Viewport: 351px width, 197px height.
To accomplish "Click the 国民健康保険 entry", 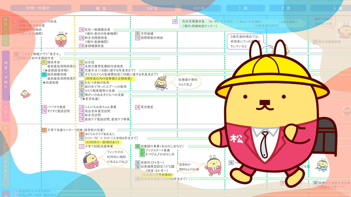I will (x=57, y=74).
